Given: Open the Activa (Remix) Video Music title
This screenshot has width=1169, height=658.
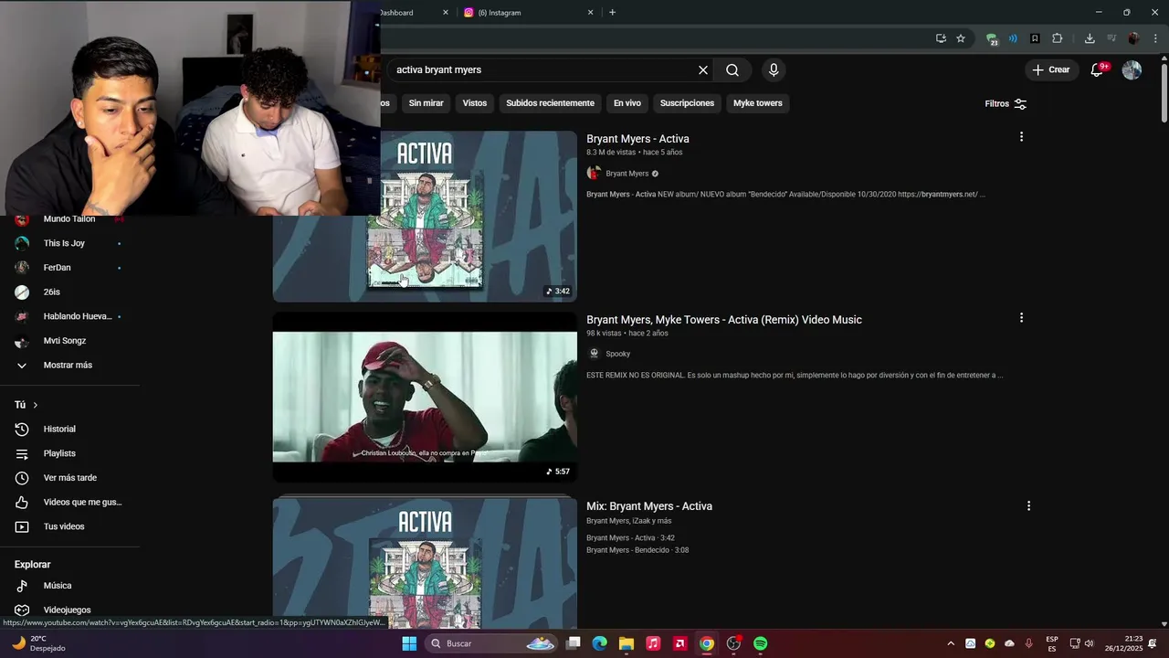Looking at the screenshot, I should pyautogui.click(x=724, y=320).
